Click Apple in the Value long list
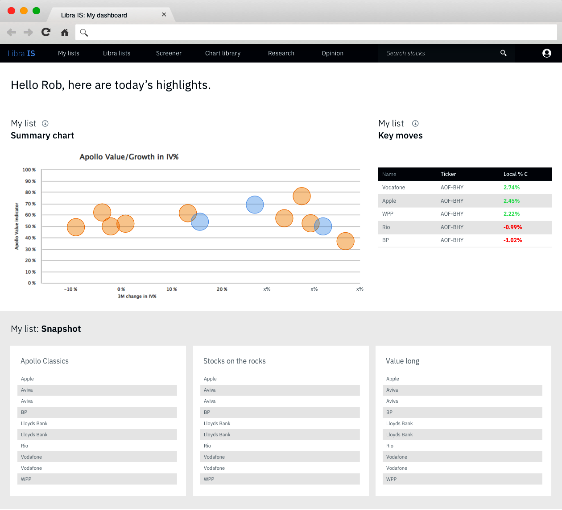 pos(393,379)
